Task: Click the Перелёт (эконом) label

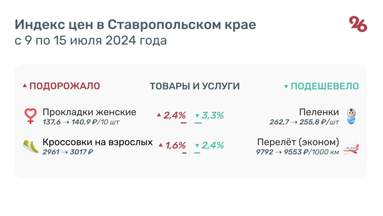Action: pos(298,142)
